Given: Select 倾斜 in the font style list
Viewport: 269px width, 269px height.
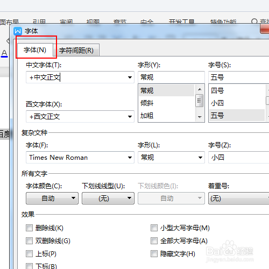Looking at the screenshot, I should point(167,103).
